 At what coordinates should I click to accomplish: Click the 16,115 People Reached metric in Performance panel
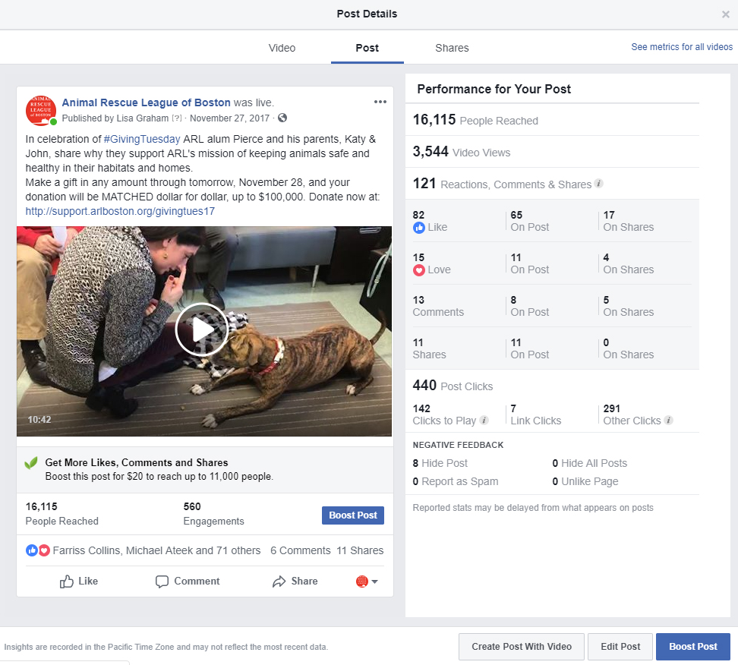475,120
